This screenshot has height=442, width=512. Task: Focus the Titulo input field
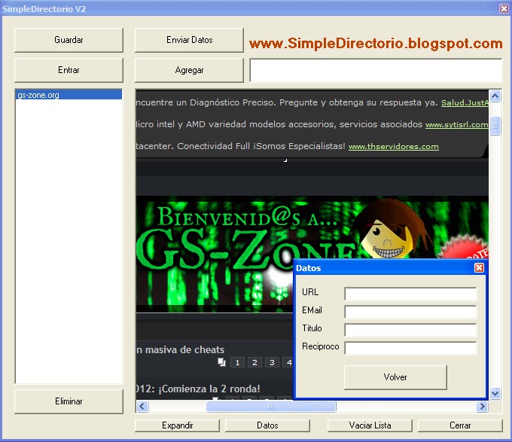coord(410,330)
